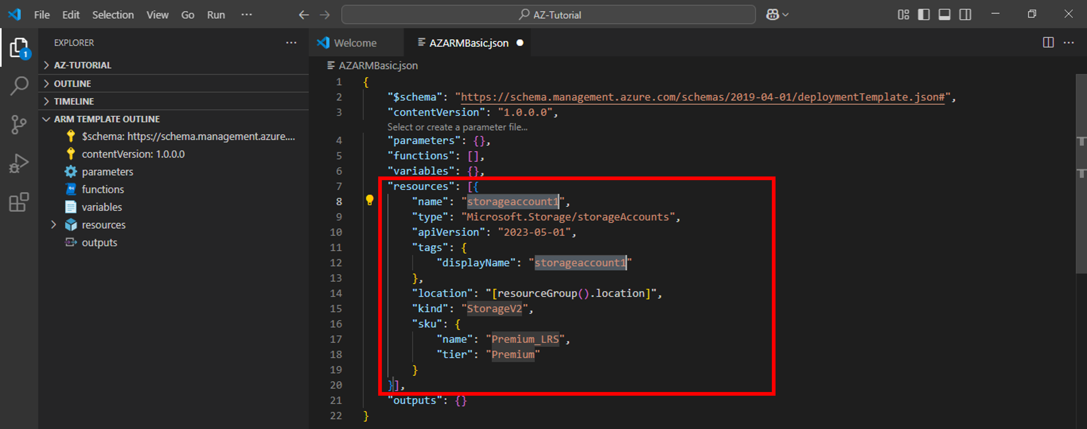Open the Extensions view
This screenshot has height=429, width=1087.
19,202
